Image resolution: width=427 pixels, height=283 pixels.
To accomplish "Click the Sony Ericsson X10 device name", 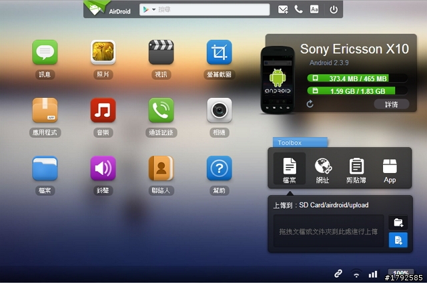I will click(x=354, y=49).
